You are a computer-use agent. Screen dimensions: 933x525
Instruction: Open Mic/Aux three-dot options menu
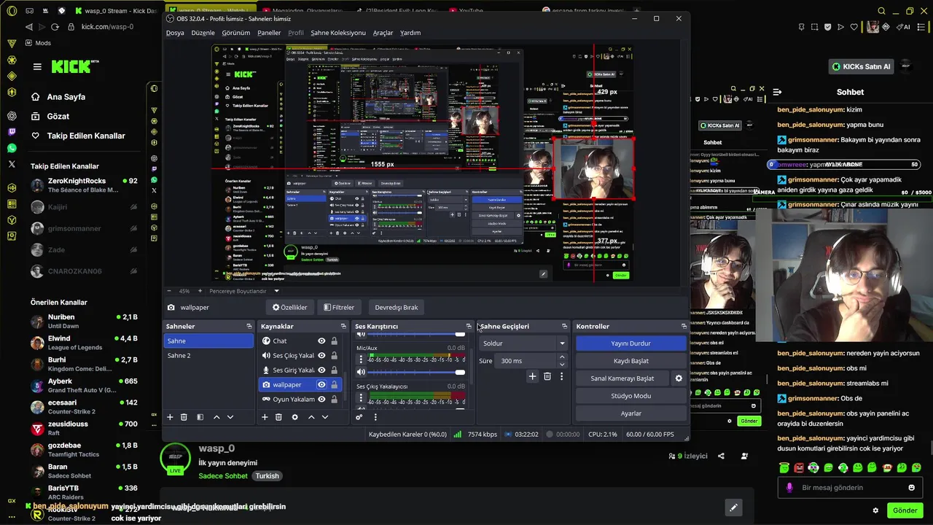coord(361,359)
